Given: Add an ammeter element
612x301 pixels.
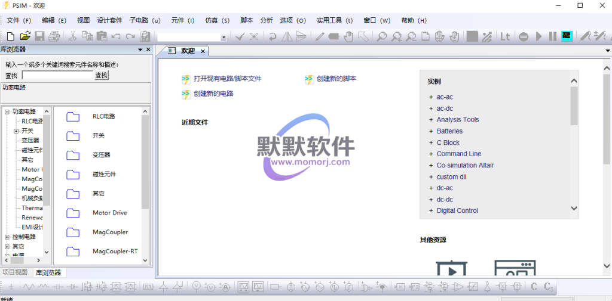Looking at the screenshot, I should coord(225,287).
